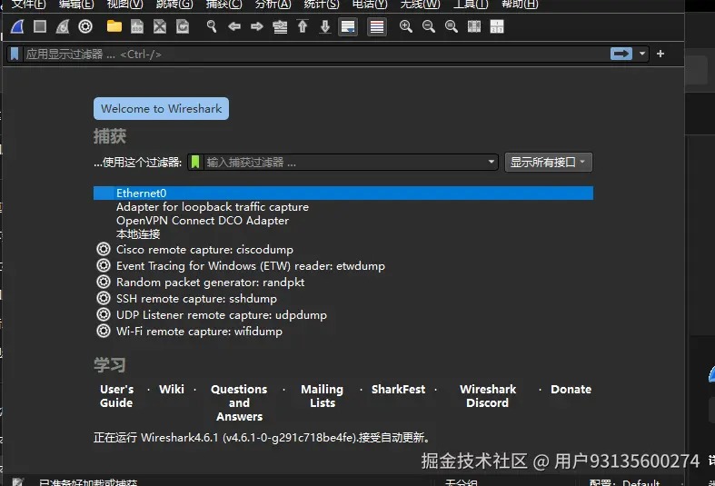The width and height of the screenshot is (715, 486).
Task: Jump to last packet down arrow
Action: 325,26
